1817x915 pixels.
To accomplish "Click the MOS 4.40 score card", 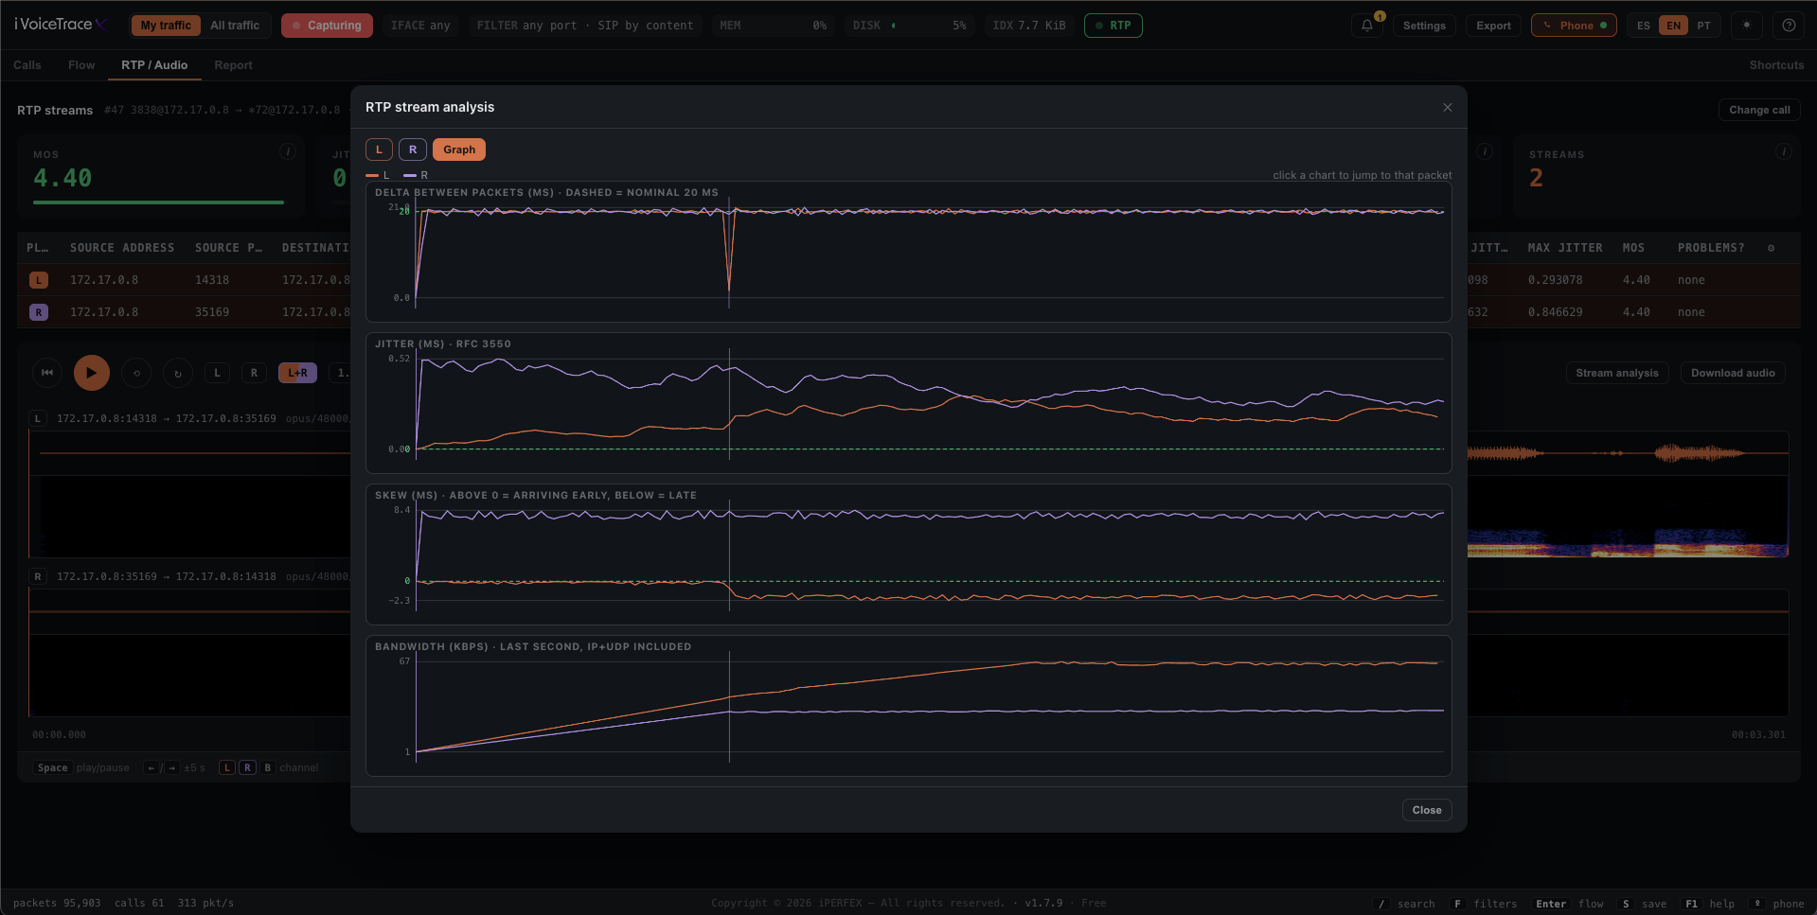I will coord(160,176).
